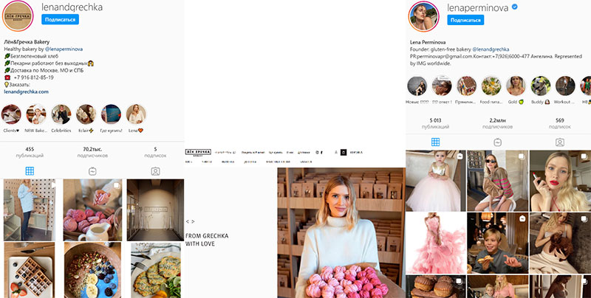
Task: Open the Clients story highlight on lenandgrechka
Action: tap(10, 114)
